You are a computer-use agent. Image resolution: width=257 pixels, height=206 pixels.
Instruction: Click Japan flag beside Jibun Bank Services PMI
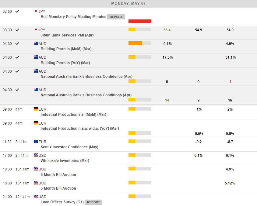(36, 30)
